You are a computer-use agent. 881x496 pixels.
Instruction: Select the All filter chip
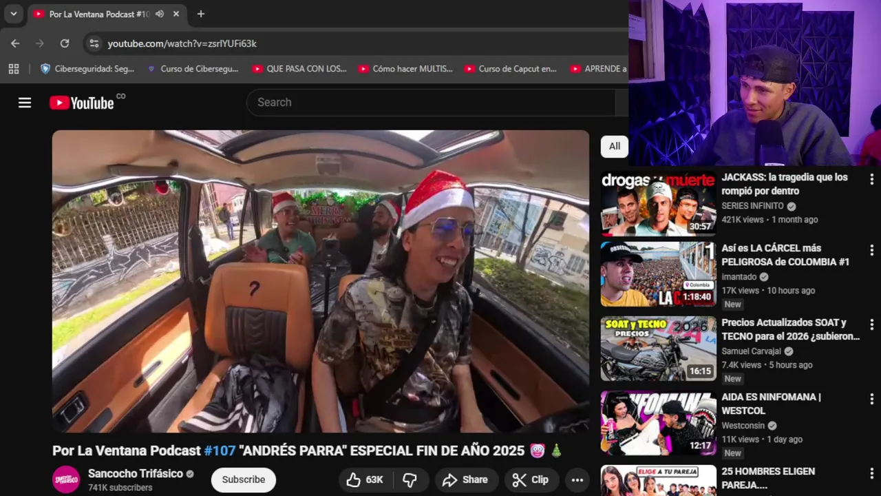click(614, 146)
